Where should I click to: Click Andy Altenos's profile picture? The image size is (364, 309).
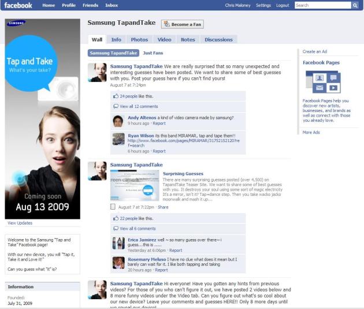[118, 121]
